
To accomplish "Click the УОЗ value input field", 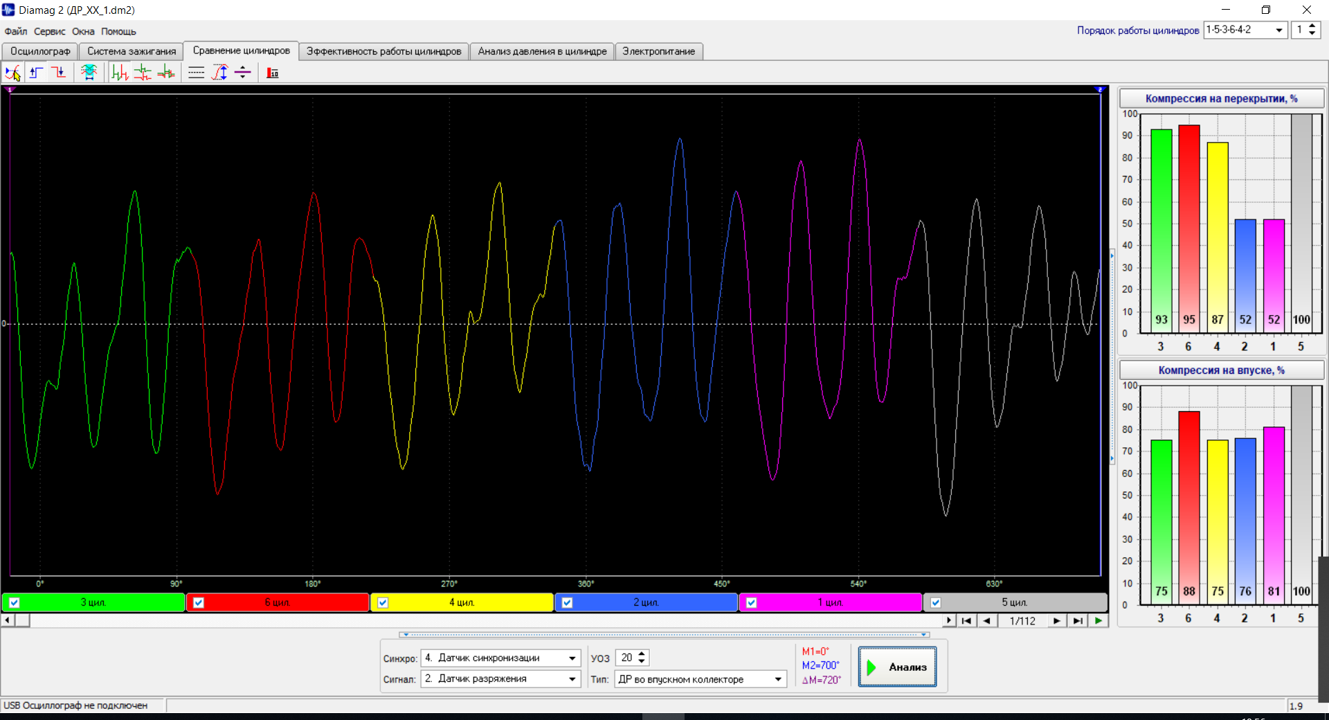I will (626, 658).
